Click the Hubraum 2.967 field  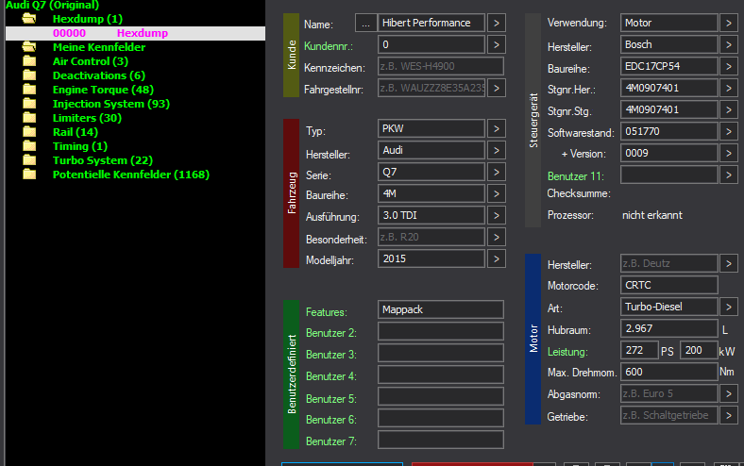[669, 328]
